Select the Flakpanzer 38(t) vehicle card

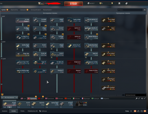coord(74,20)
